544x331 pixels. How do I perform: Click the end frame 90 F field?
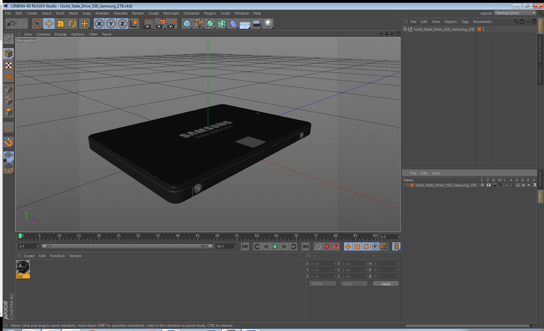tap(226, 246)
